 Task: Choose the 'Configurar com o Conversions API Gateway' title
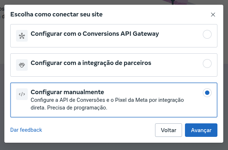(x=94, y=34)
